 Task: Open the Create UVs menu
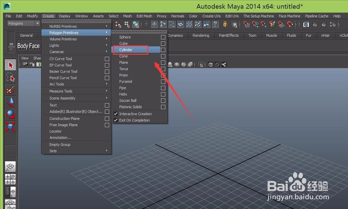tap(212, 16)
